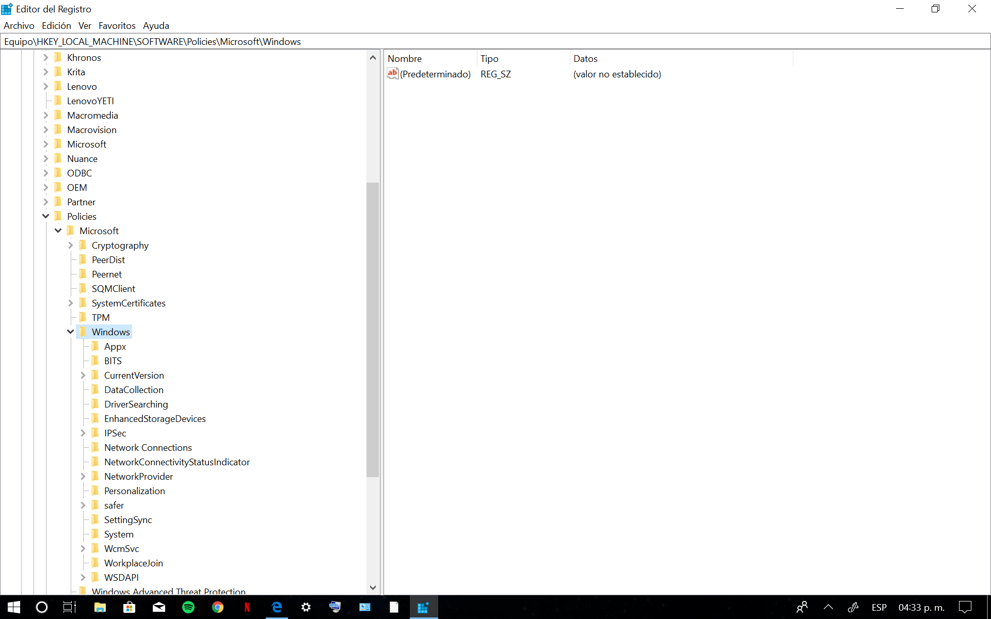
Task: Select the EnhancedStorageDevices key
Action: pos(155,419)
